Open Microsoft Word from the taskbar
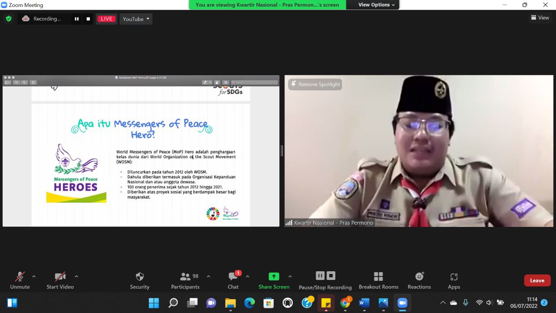Image resolution: width=556 pixels, height=313 pixels. (364, 303)
